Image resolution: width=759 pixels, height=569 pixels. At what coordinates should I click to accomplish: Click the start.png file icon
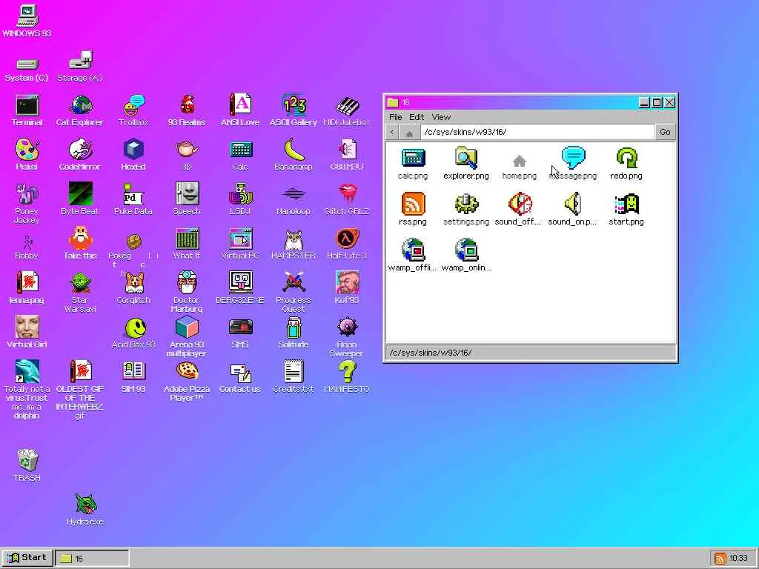point(626,210)
